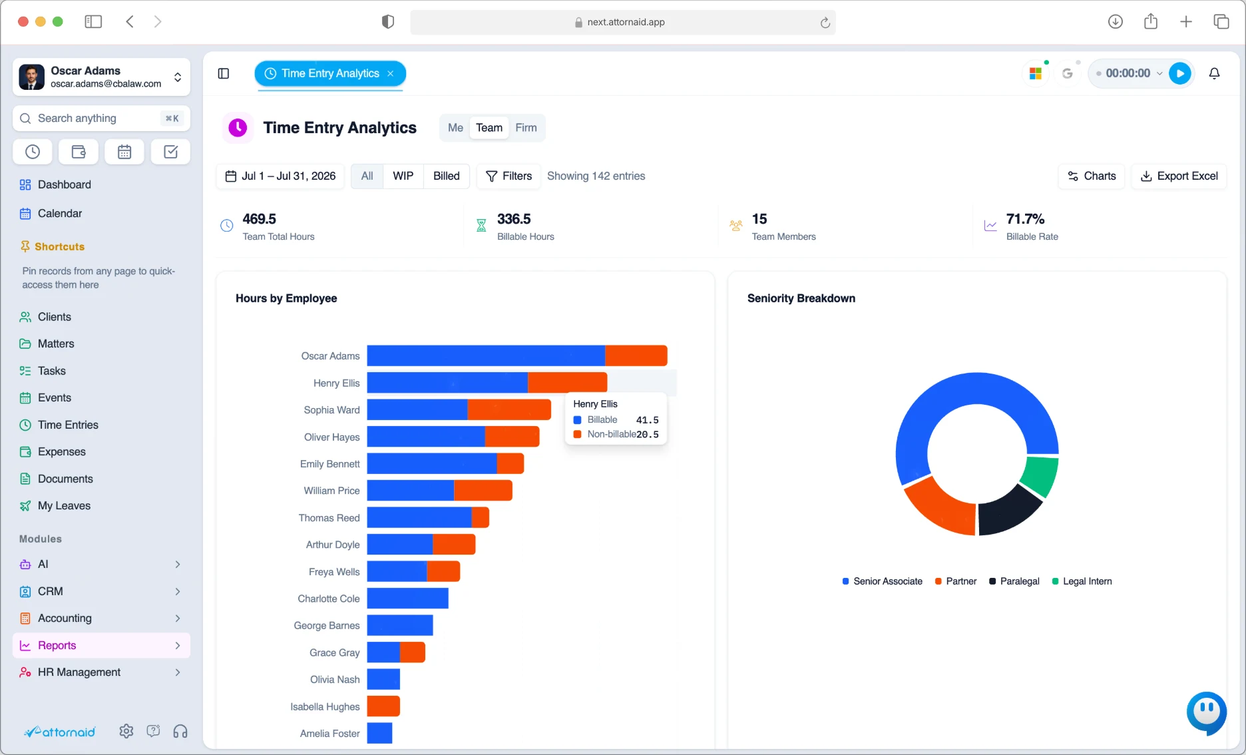The width and height of the screenshot is (1246, 755).
Task: Open the Oscar Adams account switcher
Action: pyautogui.click(x=101, y=77)
